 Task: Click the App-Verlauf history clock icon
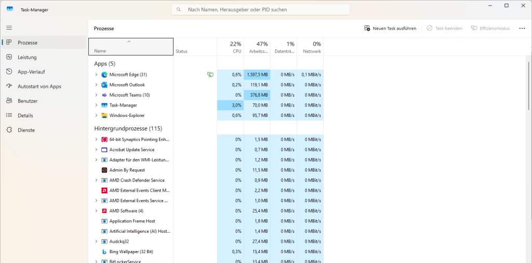[9, 72]
